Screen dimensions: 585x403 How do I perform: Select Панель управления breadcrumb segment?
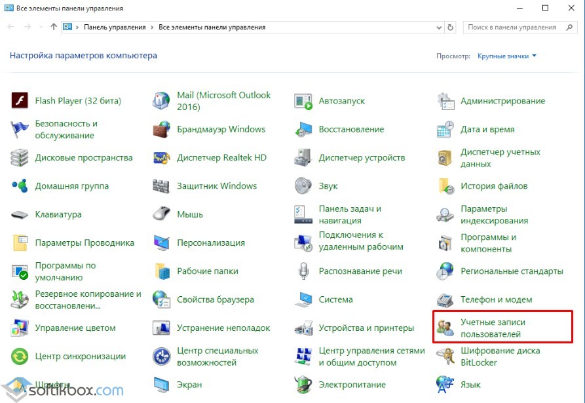[114, 28]
